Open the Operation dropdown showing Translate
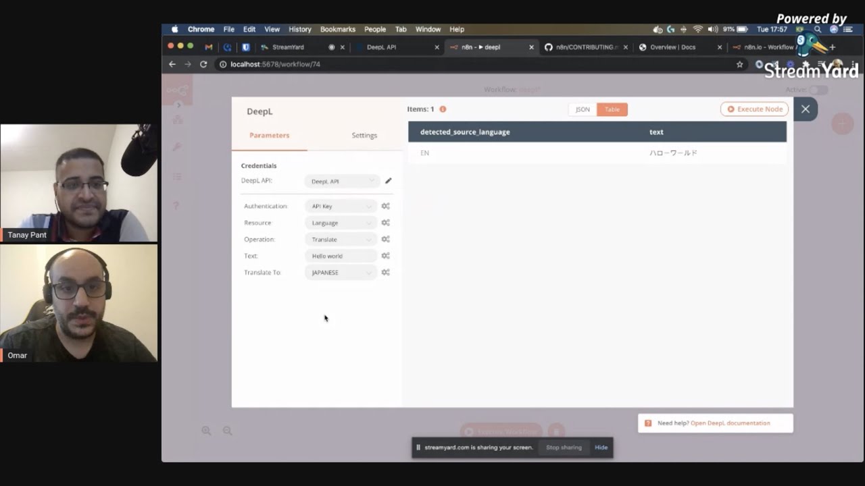The height and width of the screenshot is (486, 865). pos(340,239)
